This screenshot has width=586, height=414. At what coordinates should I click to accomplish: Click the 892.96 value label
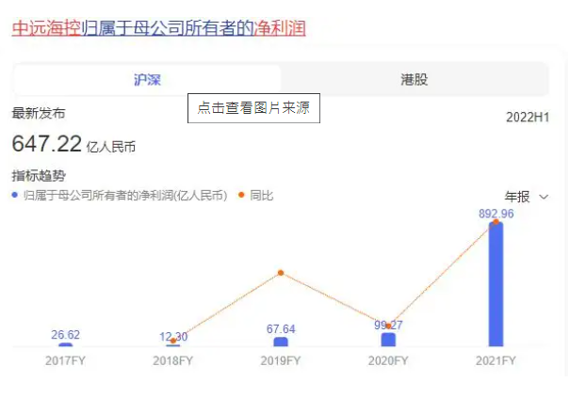click(496, 214)
